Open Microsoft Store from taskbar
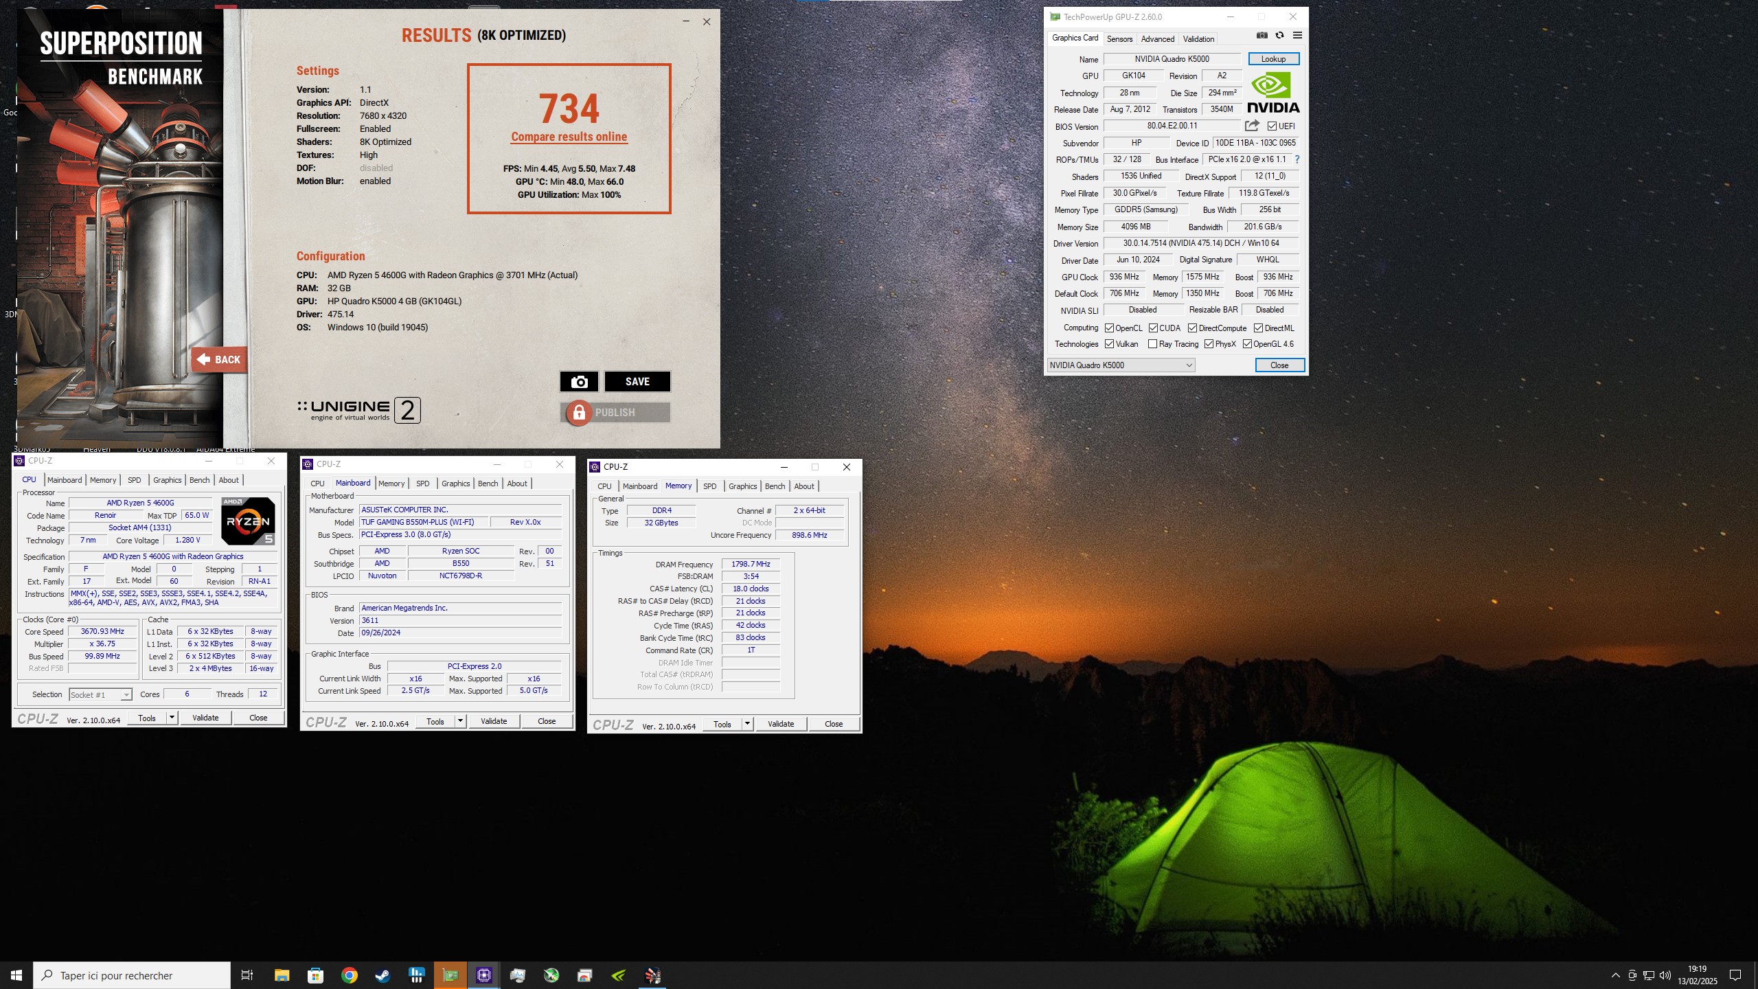Screen dimensions: 1758x989 (x=315, y=975)
